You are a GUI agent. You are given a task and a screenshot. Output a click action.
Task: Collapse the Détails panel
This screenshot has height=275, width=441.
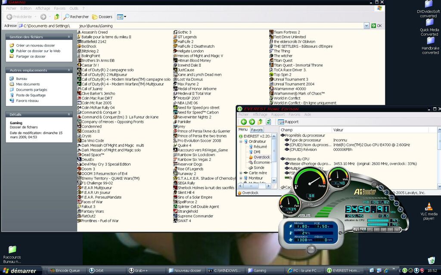(68, 114)
